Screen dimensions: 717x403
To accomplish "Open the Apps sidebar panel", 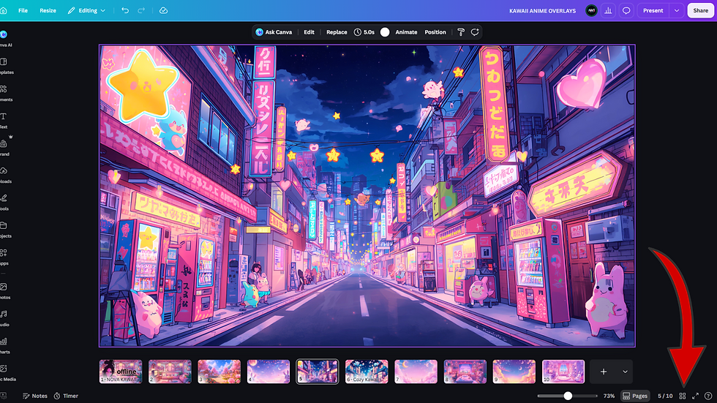I will click(x=4, y=257).
